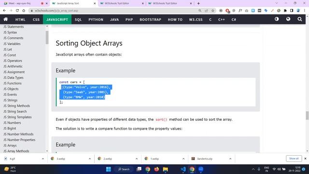Screen dimensions: 309x174
Task: Open JS String Methods in the sidebar
Action: pyautogui.click(x=16, y=106)
